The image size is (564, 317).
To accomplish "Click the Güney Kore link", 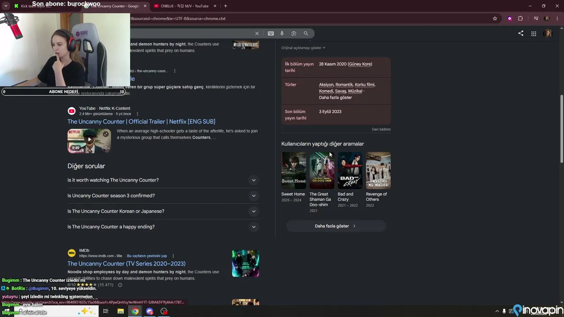I will coord(360,64).
